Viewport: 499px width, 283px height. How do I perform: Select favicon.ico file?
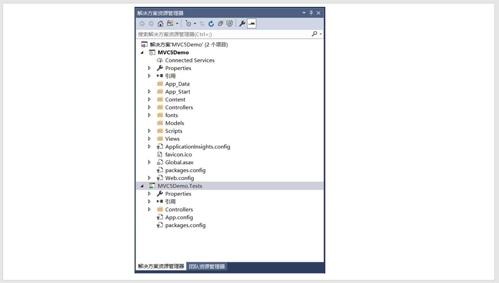pyautogui.click(x=178, y=155)
